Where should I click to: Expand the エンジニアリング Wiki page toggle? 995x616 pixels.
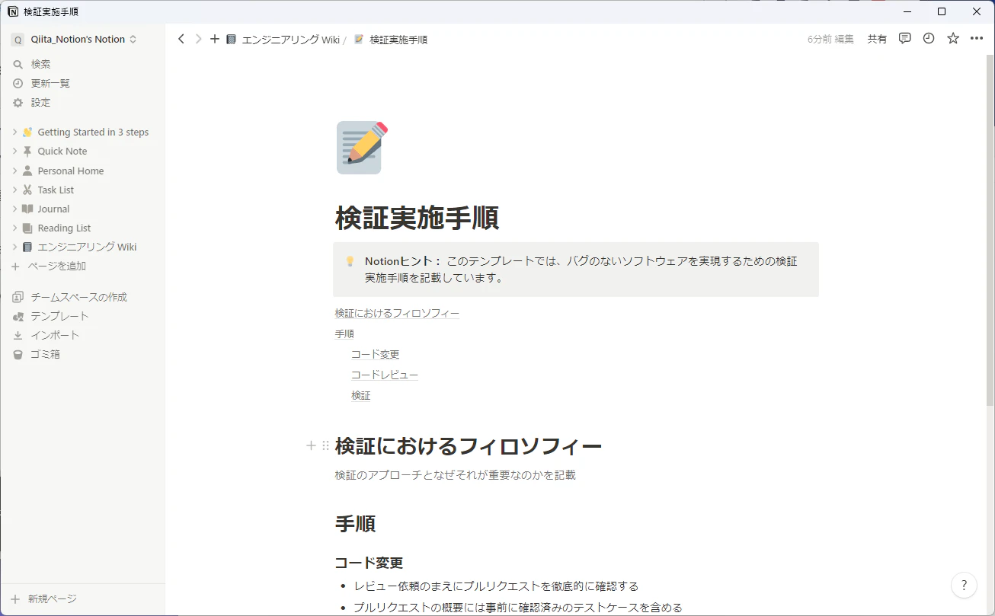pos(14,247)
